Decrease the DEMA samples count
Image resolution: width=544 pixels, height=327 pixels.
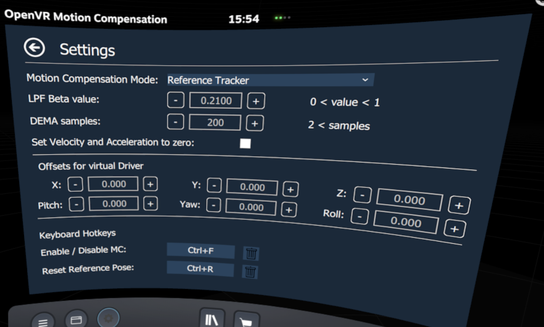coord(175,122)
